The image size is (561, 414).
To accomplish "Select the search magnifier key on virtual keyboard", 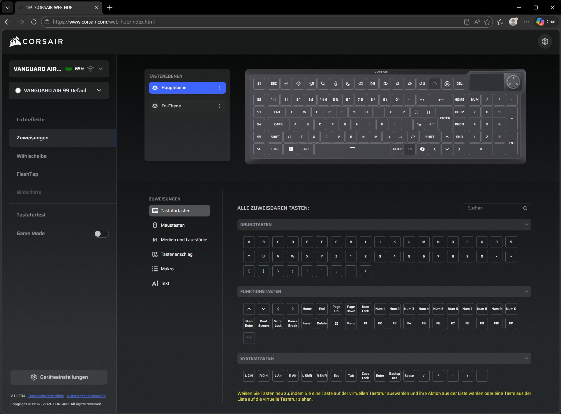I will pyautogui.click(x=323, y=84).
